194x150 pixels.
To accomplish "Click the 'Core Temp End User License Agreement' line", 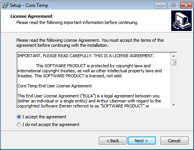I will (x=54, y=86).
